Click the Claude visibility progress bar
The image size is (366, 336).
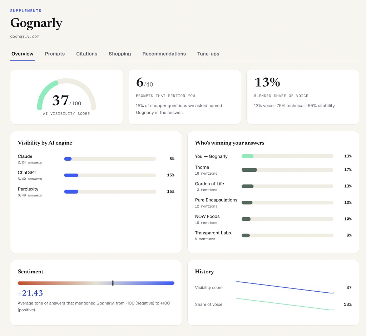click(x=110, y=159)
